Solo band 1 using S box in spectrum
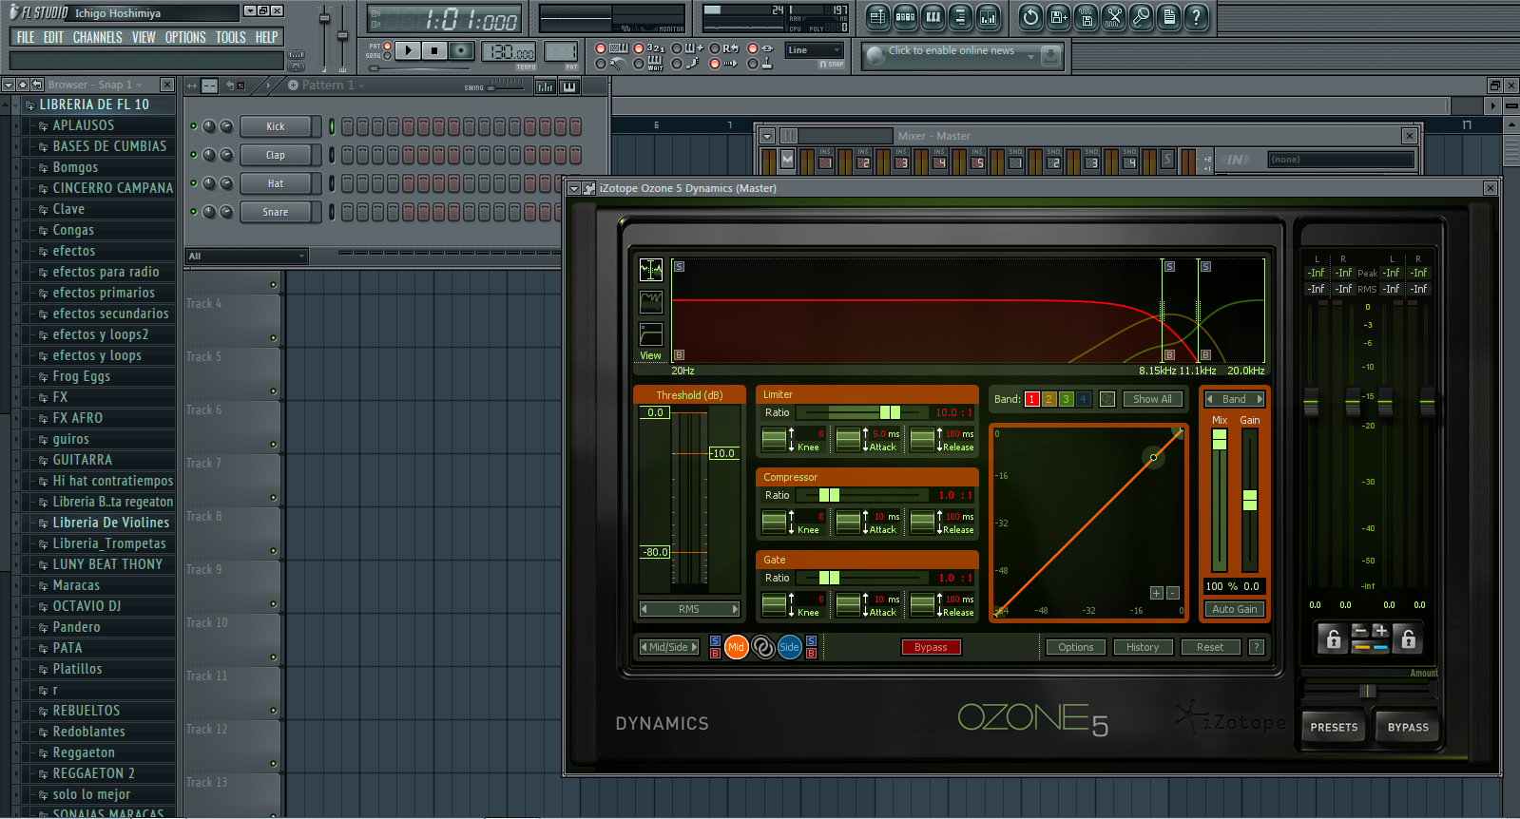The image size is (1520, 819). click(x=679, y=267)
